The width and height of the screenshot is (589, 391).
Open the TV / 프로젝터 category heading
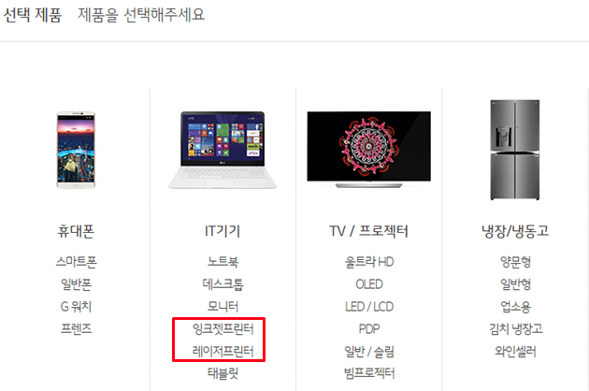369,231
